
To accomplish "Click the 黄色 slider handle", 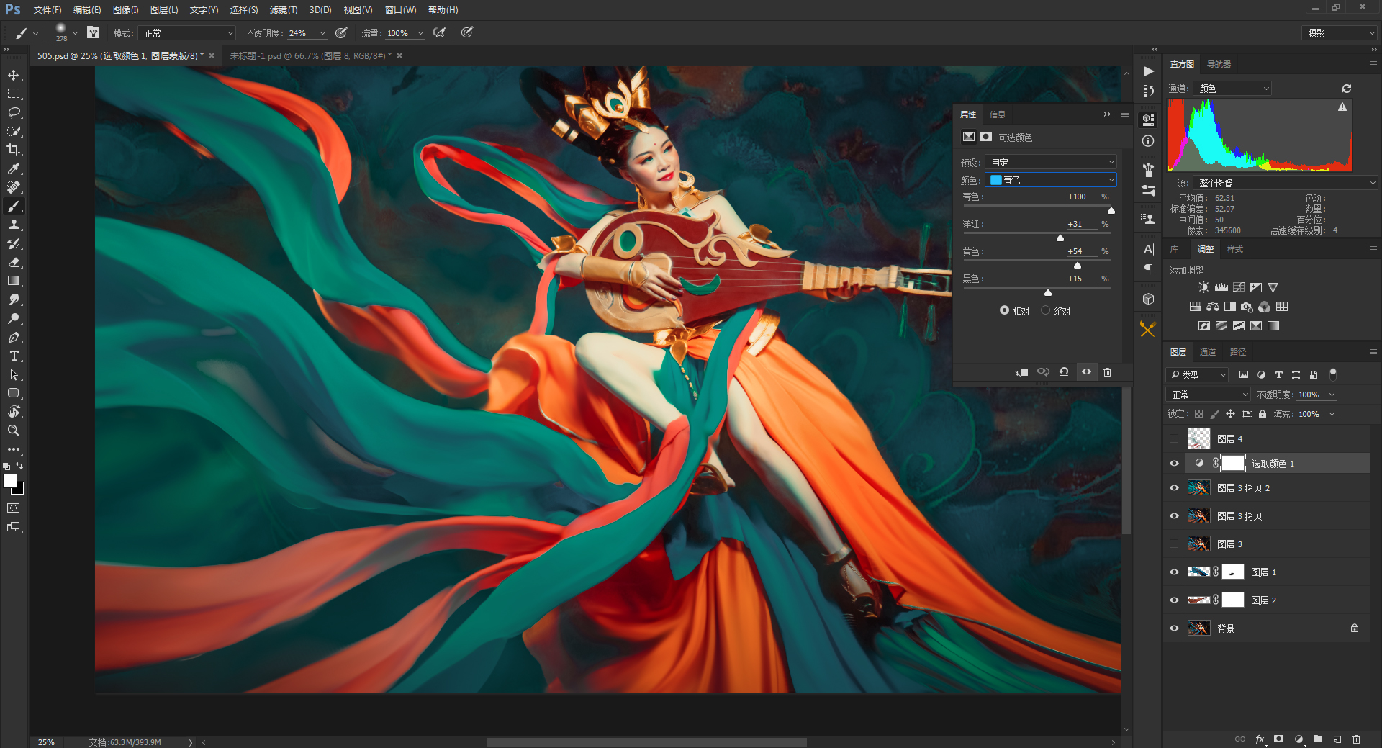I will [x=1078, y=265].
